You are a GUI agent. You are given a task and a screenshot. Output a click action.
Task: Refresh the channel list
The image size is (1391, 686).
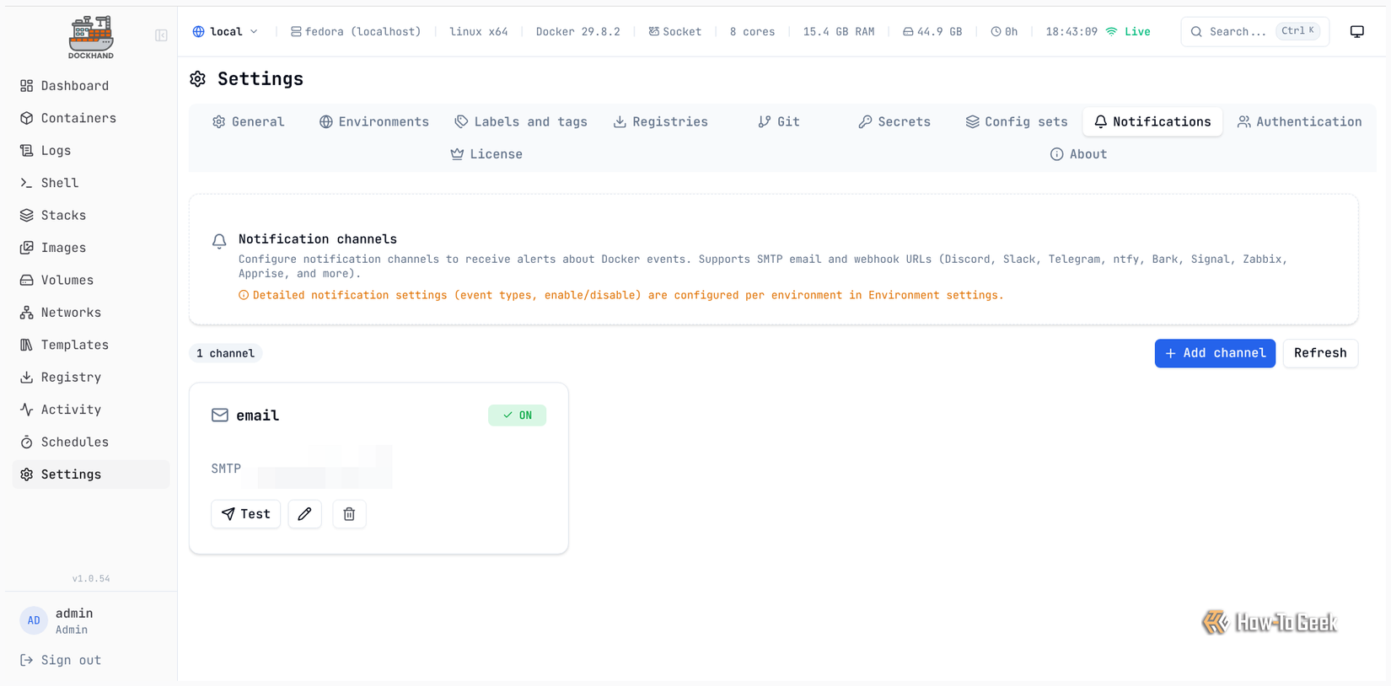point(1320,353)
